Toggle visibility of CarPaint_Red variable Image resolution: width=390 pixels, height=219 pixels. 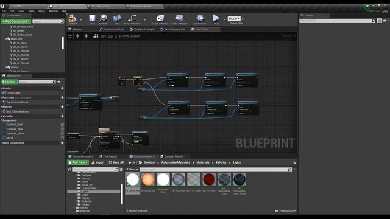tap(62, 125)
